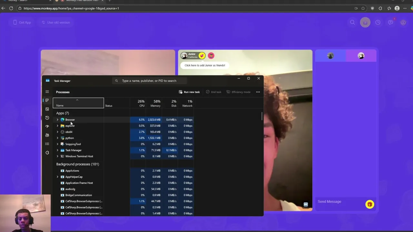Open App history page in Task Manager sidebar
Screen dimensions: 413x232
[x=47, y=118]
